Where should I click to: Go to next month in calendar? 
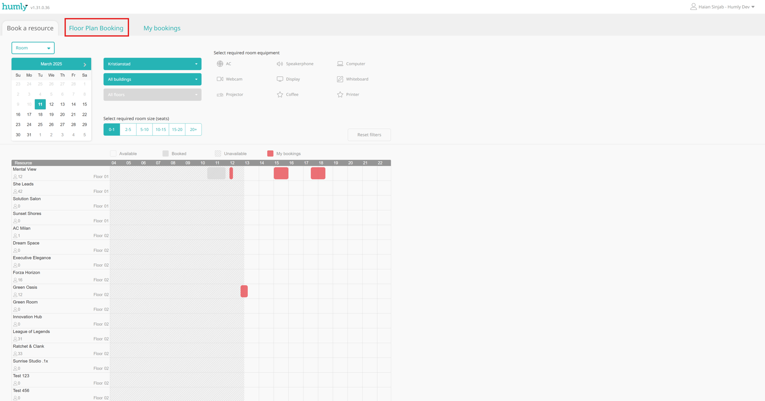(x=85, y=64)
